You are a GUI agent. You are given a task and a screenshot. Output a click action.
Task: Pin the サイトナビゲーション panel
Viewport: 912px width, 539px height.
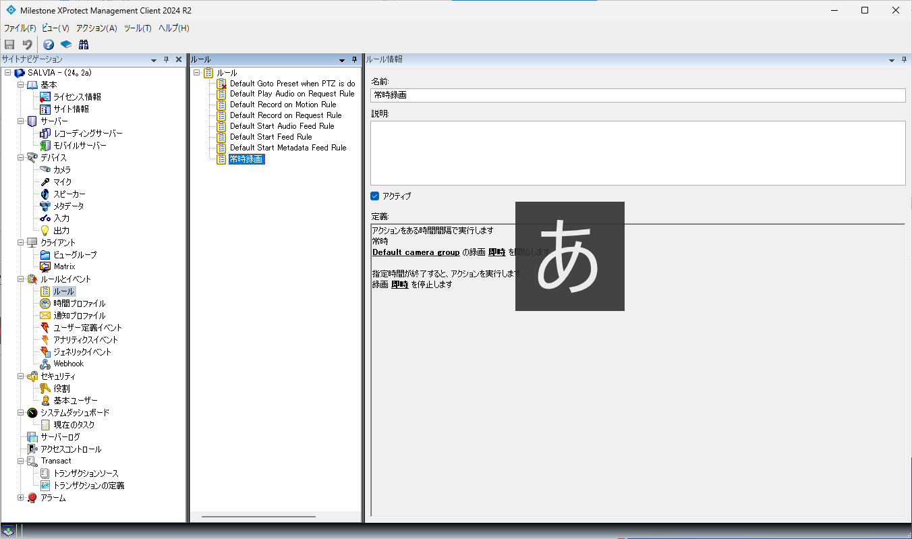pos(167,60)
